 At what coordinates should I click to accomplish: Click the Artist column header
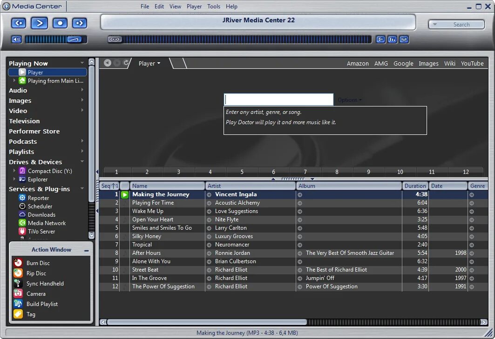[251, 186]
